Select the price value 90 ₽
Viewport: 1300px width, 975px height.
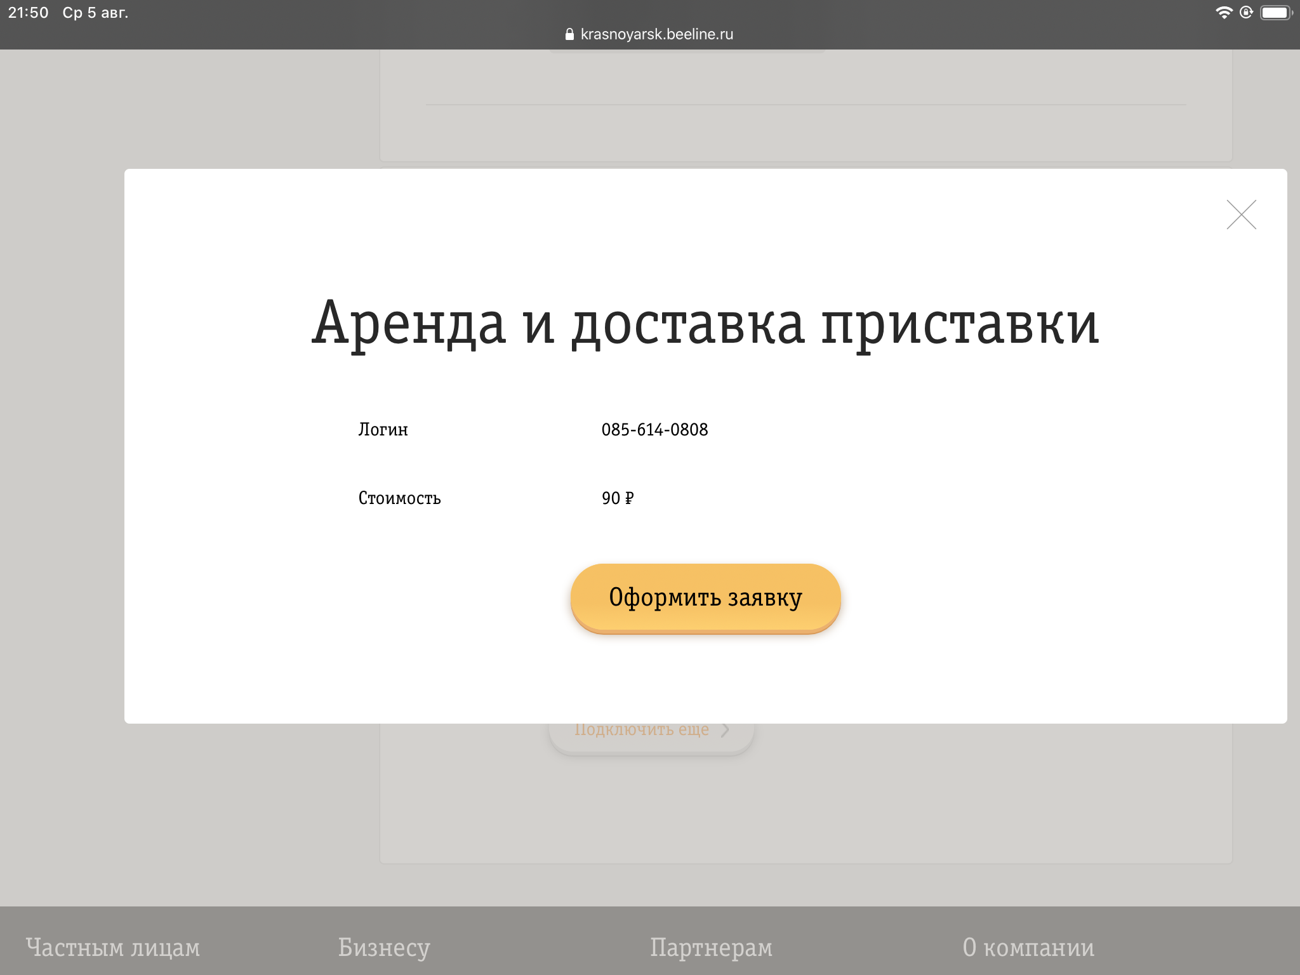(x=618, y=498)
